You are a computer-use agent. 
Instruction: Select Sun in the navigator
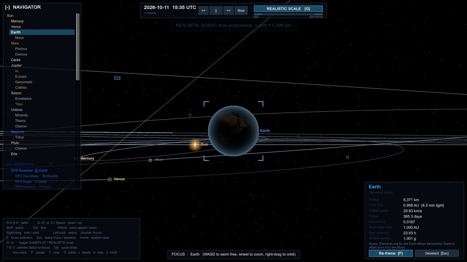[x=10, y=16]
